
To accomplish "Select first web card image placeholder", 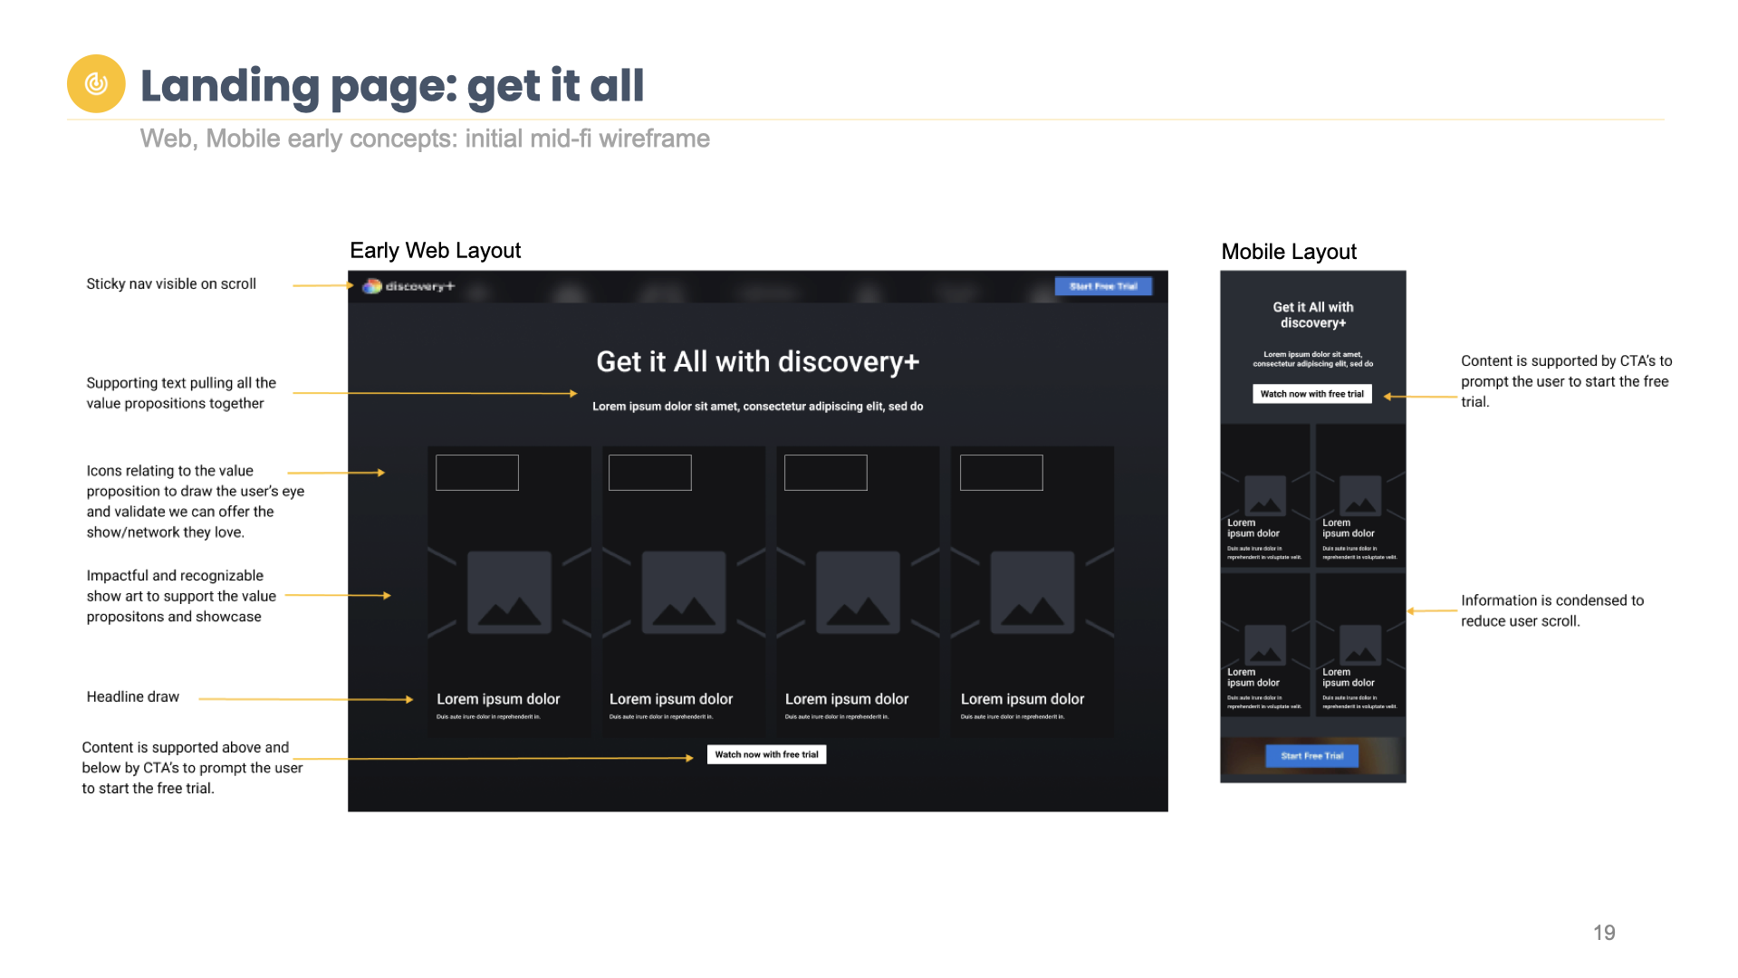I will click(x=509, y=592).
